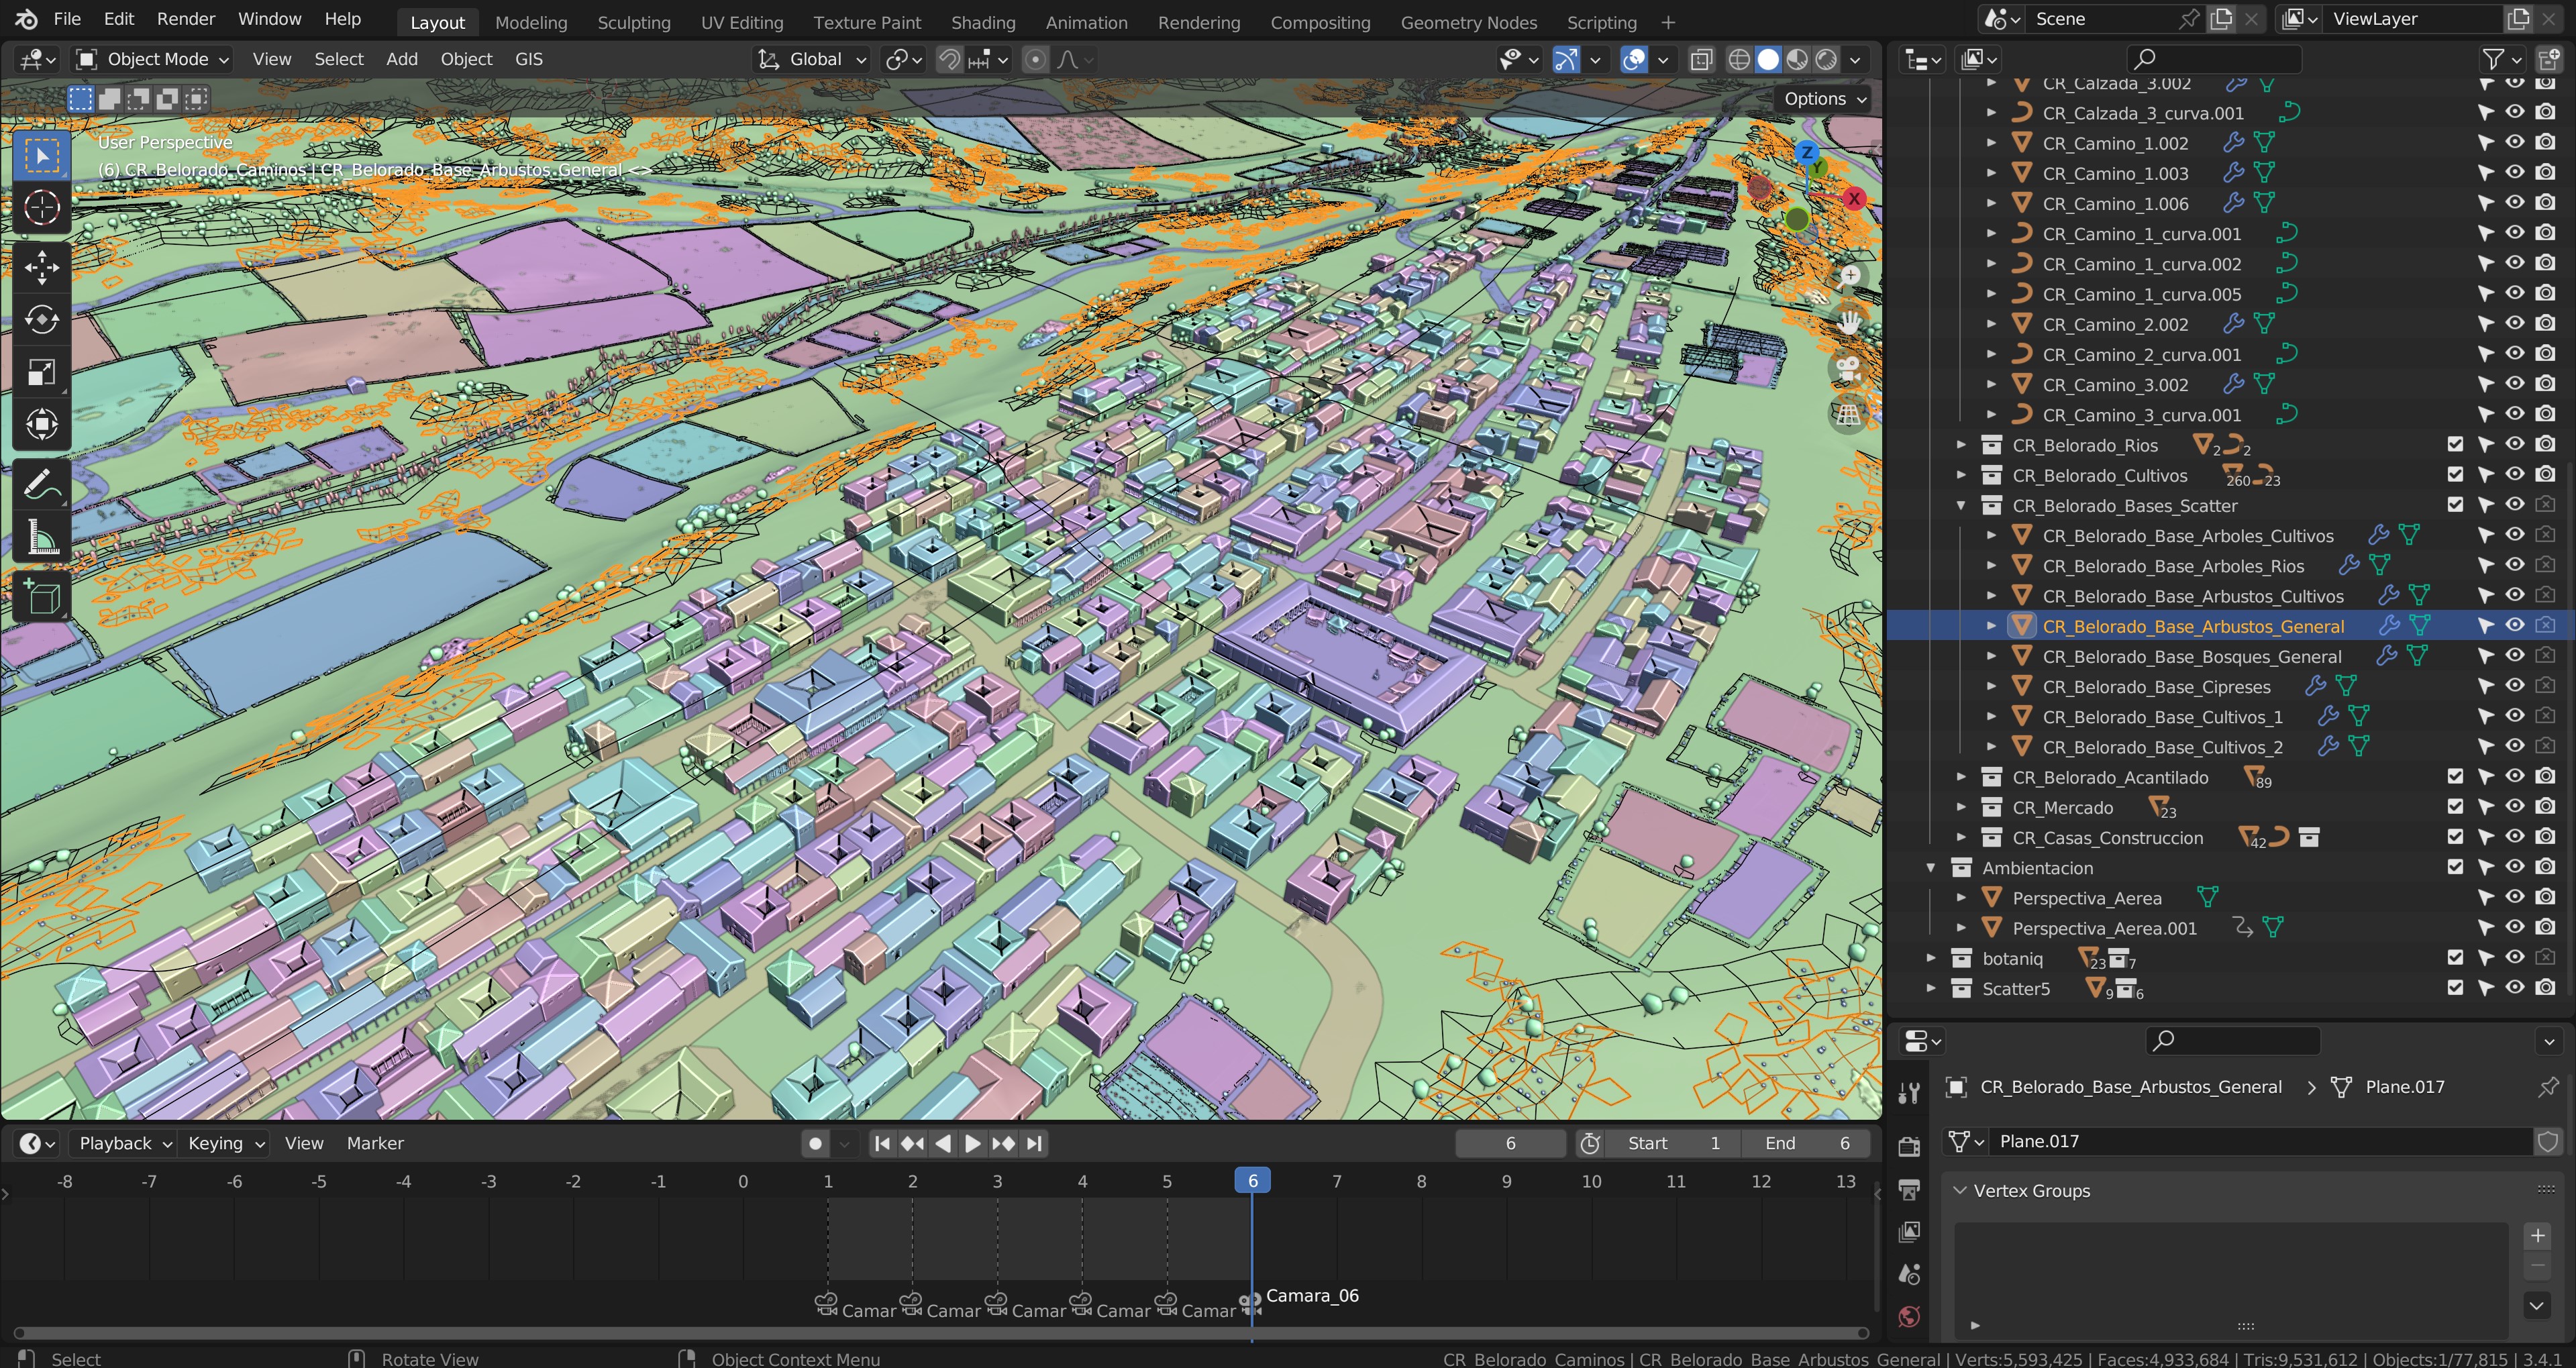Activate the Annotate tool

(41, 486)
